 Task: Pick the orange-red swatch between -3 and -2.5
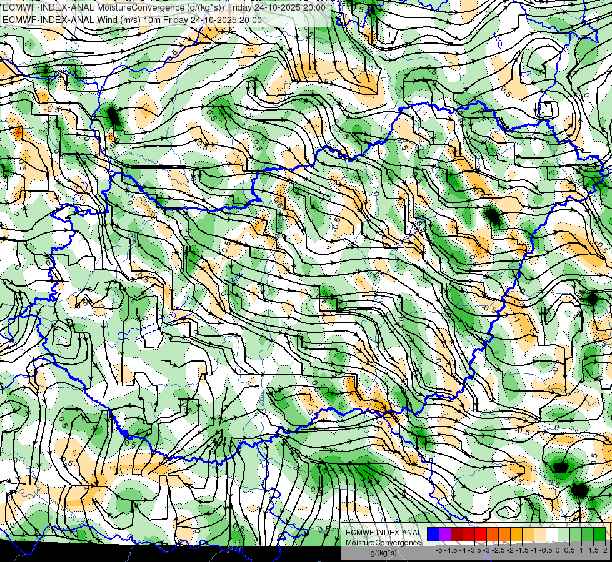coord(493,535)
